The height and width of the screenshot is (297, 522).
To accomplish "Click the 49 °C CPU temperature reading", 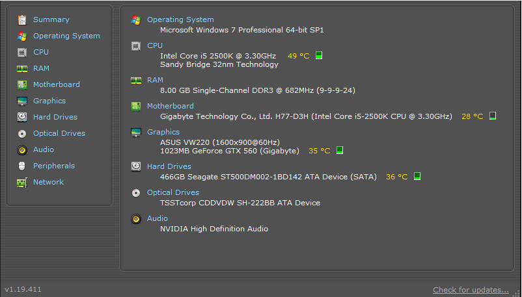I will (299, 56).
